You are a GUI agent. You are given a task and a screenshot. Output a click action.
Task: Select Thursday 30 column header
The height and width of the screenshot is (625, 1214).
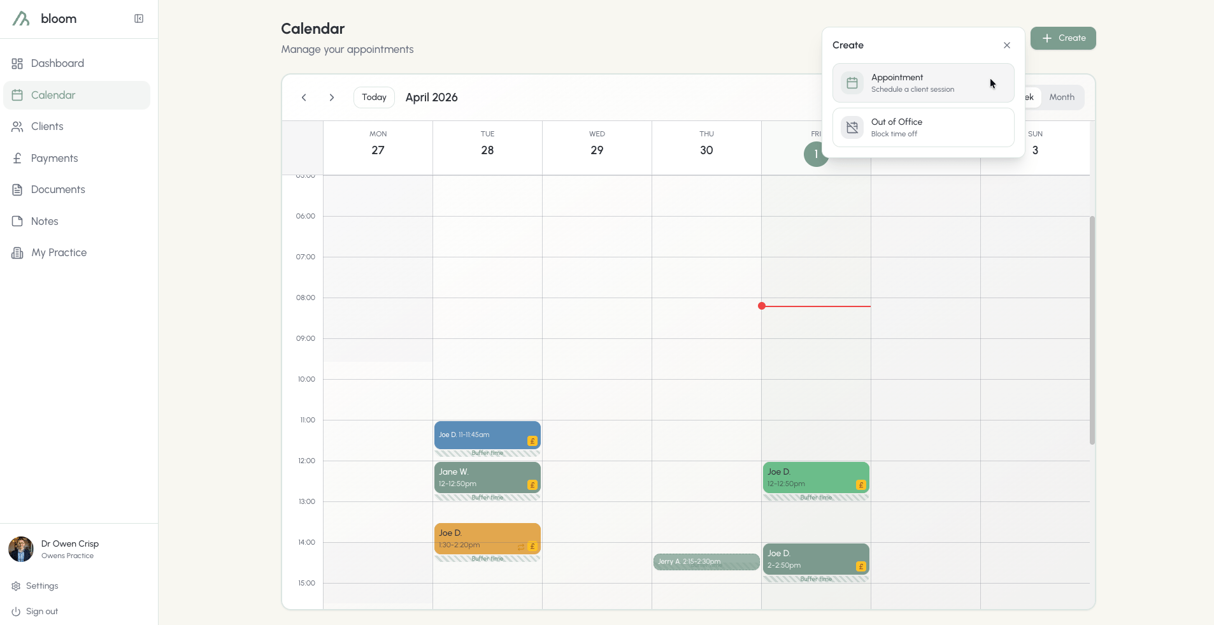[707, 148]
